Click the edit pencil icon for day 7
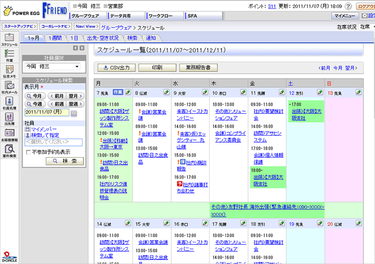Viewport: 375px width, 264px height. [x=128, y=92]
